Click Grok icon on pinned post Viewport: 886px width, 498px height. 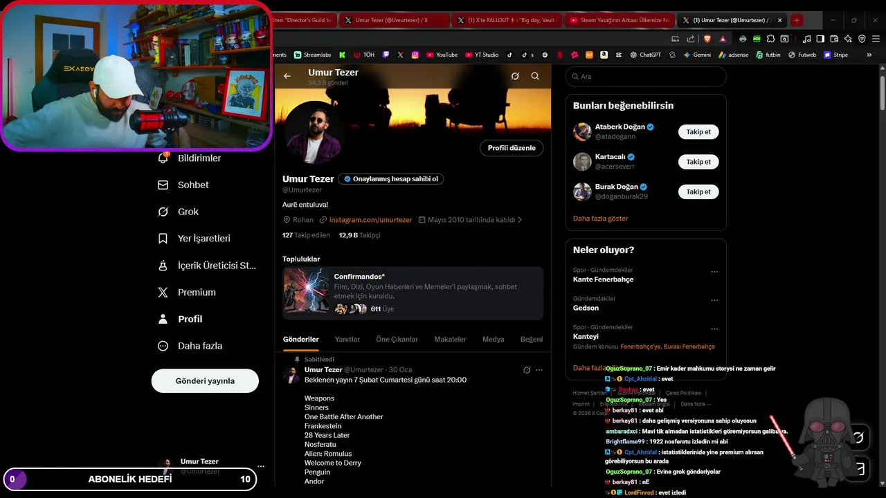(527, 370)
